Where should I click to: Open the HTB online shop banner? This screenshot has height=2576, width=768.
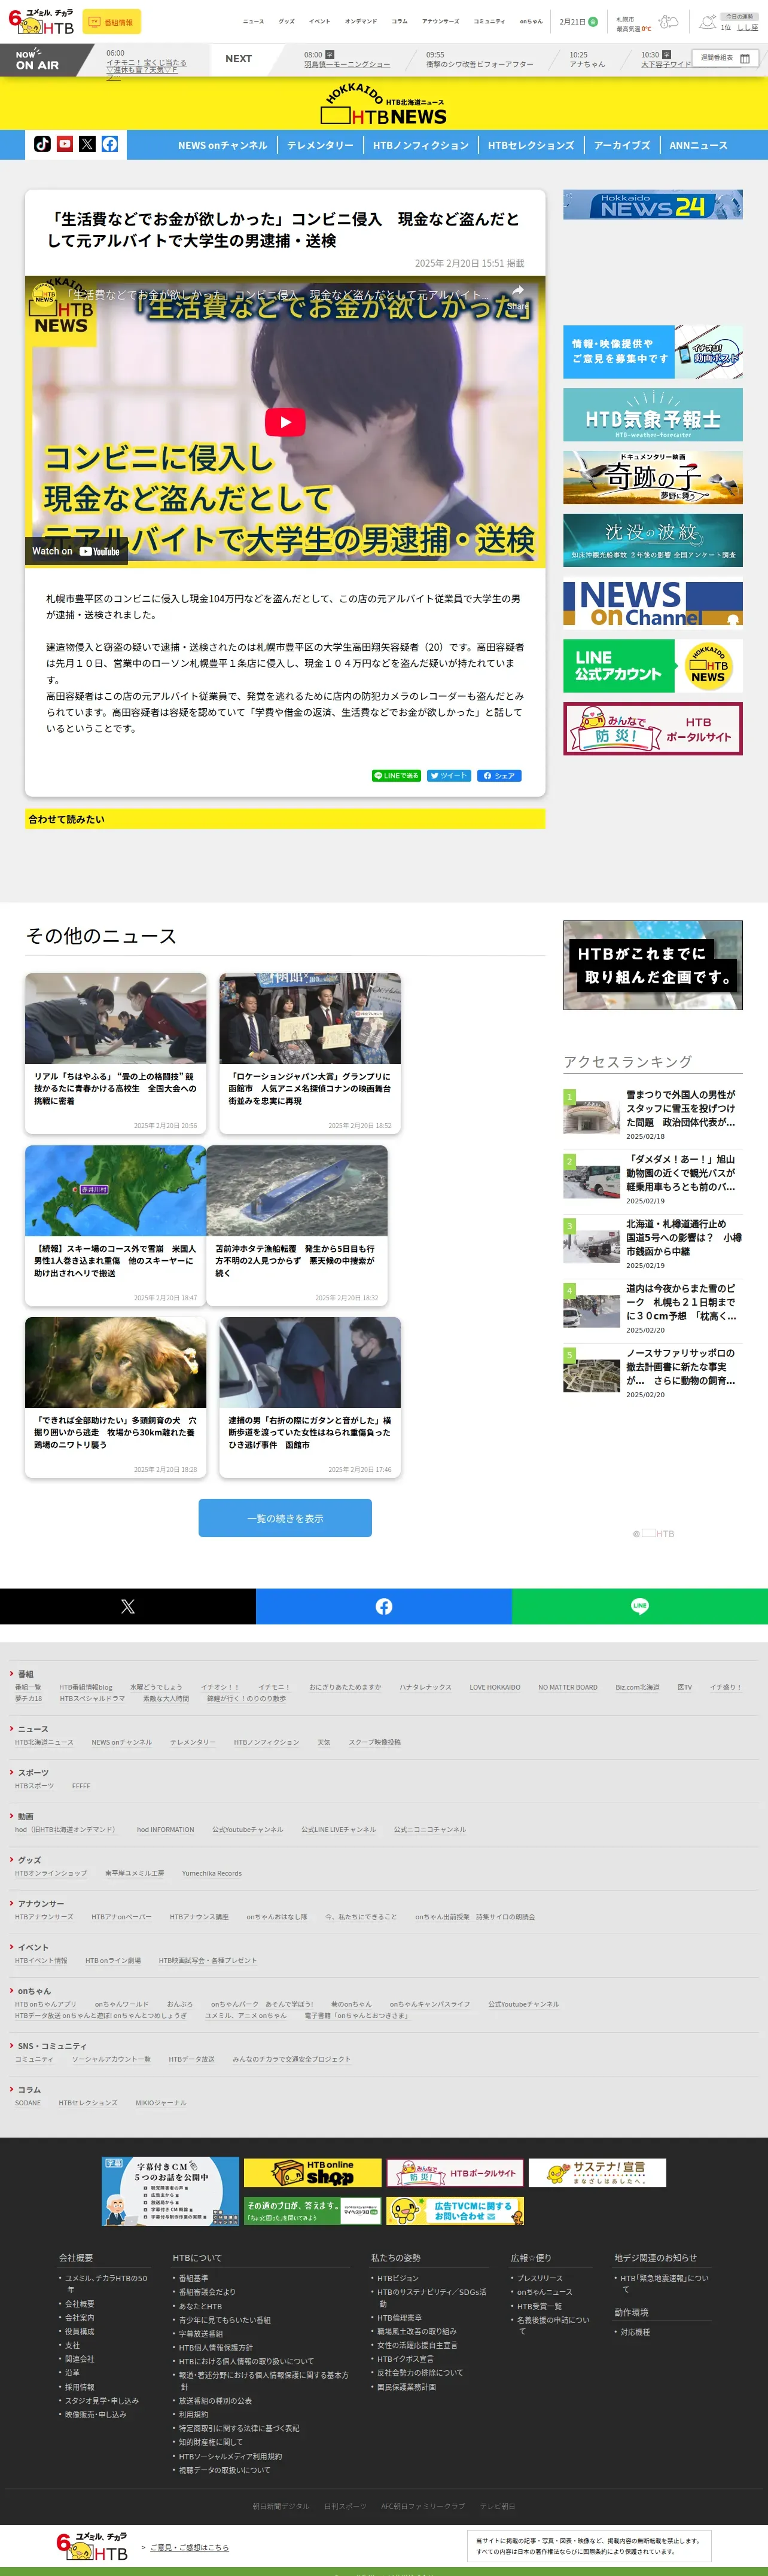click(313, 2172)
